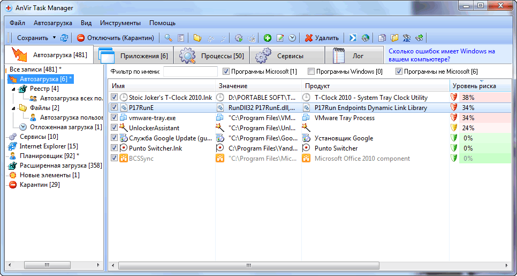
Task: Click the clock icon of Отложенная загрузка
Action: click(x=23, y=127)
